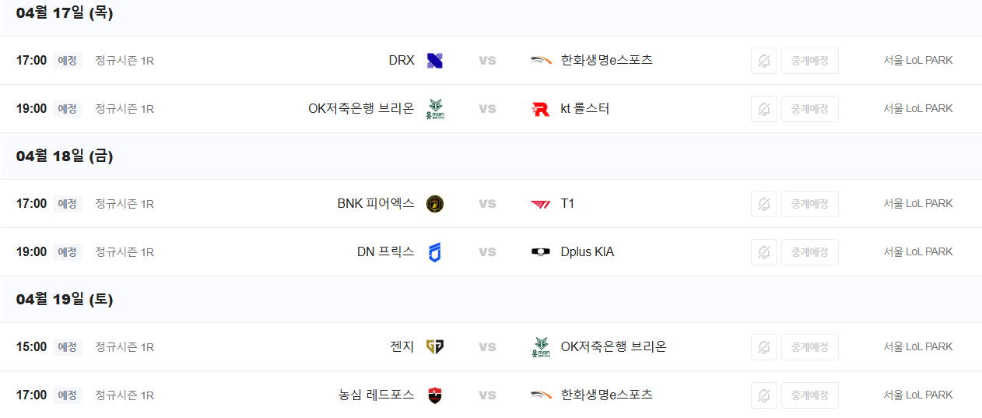Click the BNK 피어엑스 team logo

tap(435, 204)
